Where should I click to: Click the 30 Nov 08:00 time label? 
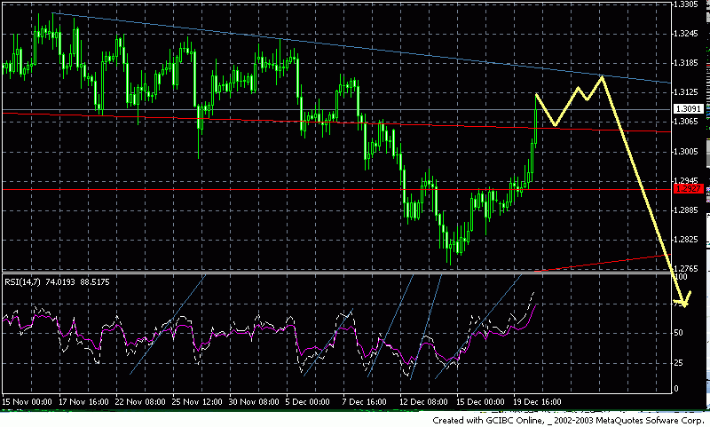[254, 401]
